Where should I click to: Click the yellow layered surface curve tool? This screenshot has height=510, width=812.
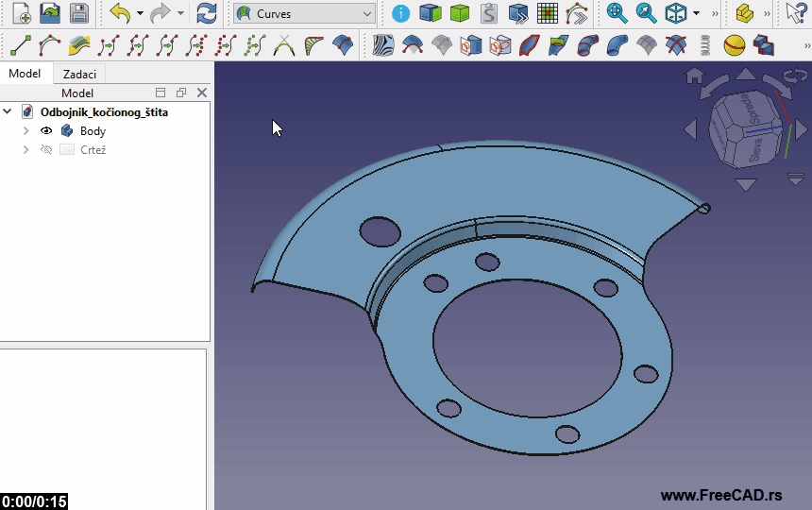[78, 45]
